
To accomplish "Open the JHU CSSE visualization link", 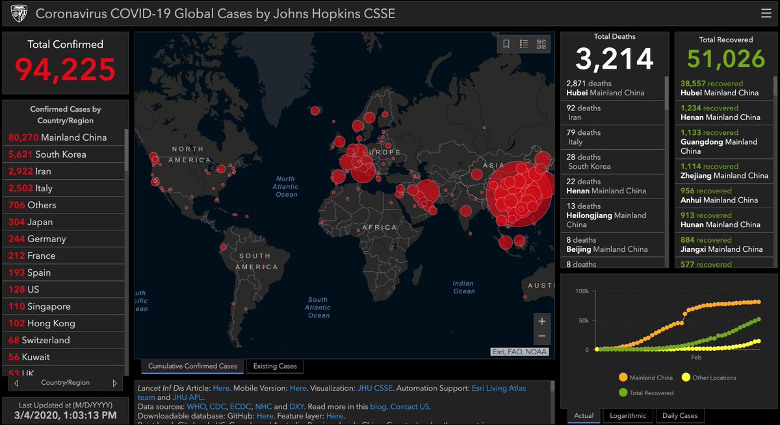I will pyautogui.click(x=374, y=387).
